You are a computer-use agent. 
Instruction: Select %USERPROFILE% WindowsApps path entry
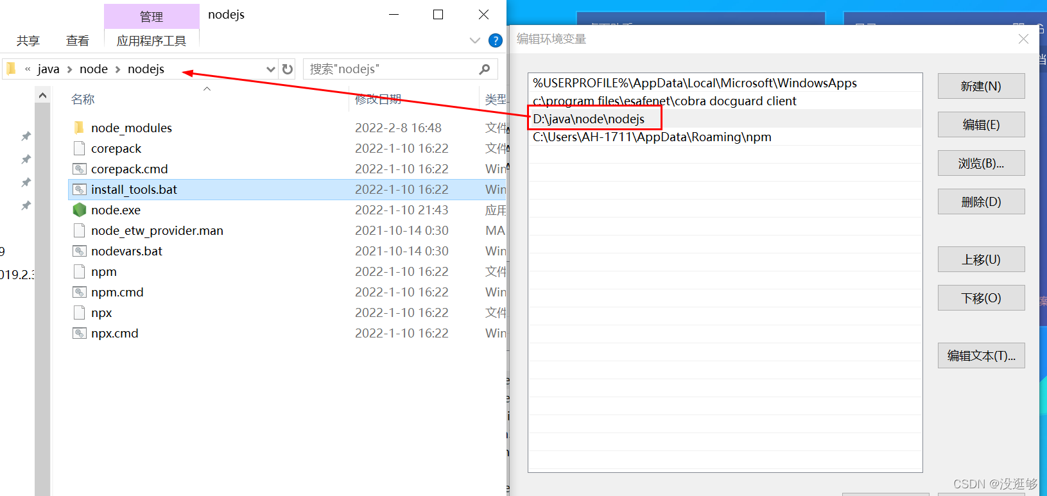(725, 83)
